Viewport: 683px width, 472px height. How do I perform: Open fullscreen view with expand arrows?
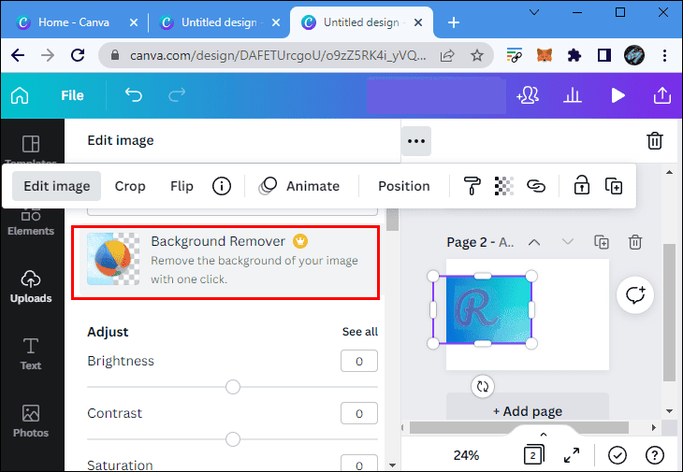click(571, 455)
